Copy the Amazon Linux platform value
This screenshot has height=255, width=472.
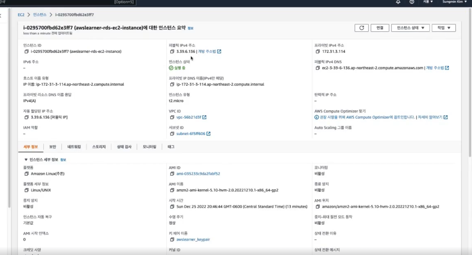point(27,174)
